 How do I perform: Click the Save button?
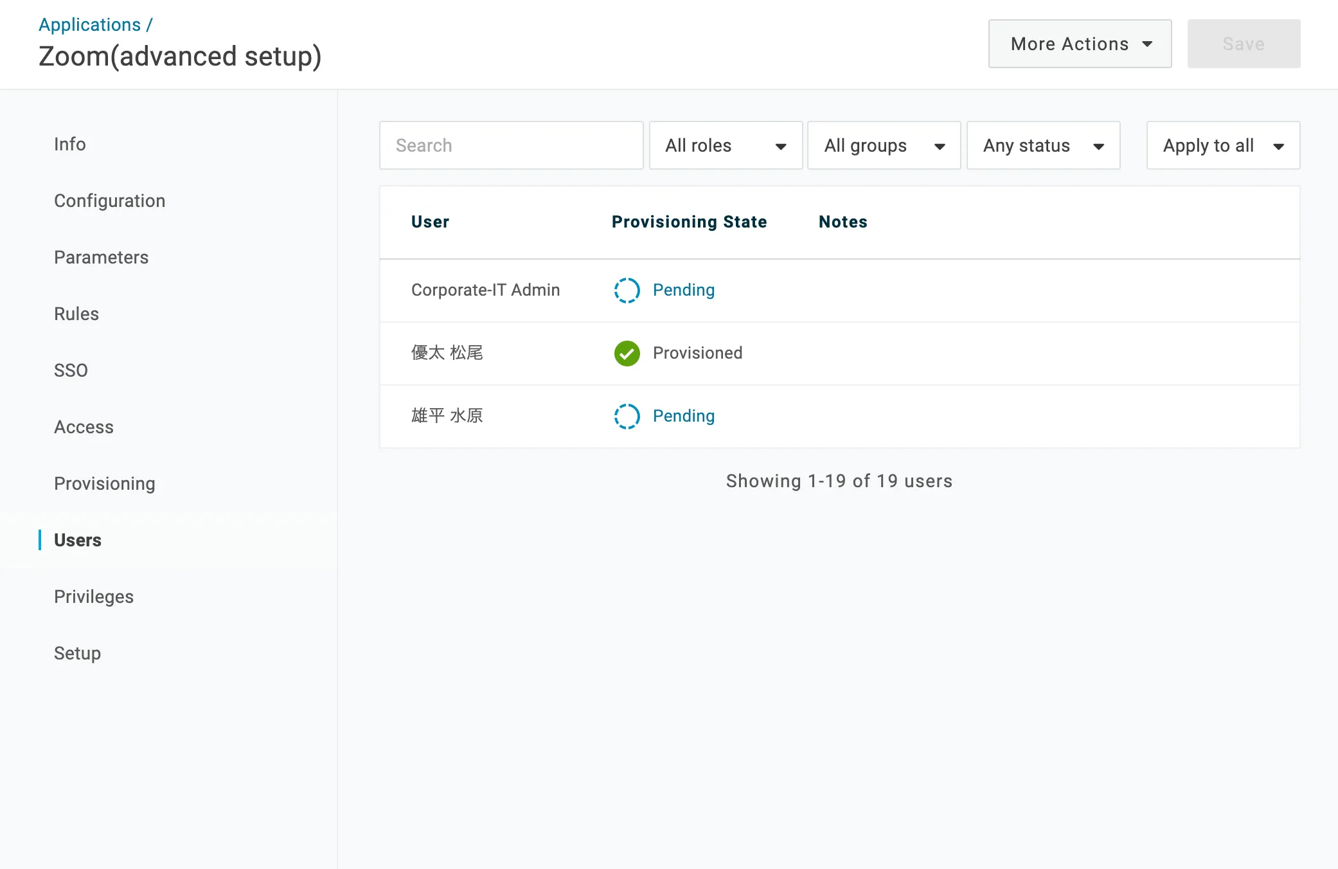(x=1244, y=44)
